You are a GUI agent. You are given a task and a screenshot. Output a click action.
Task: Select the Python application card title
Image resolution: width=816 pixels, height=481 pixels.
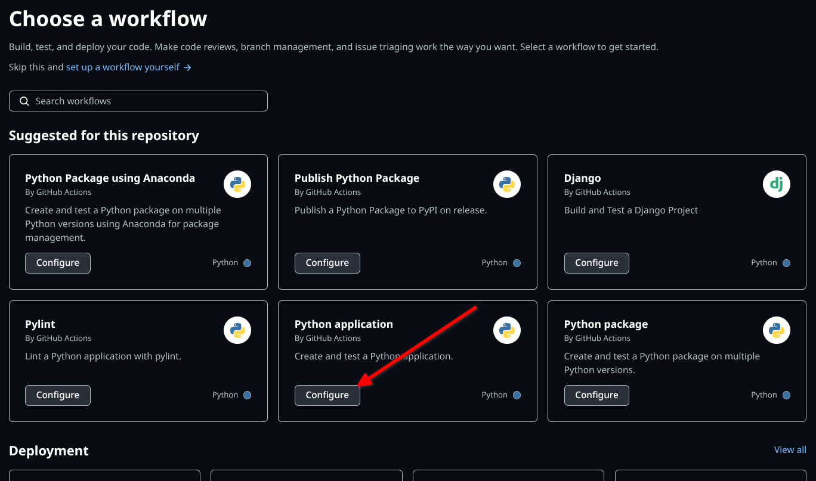click(x=344, y=324)
